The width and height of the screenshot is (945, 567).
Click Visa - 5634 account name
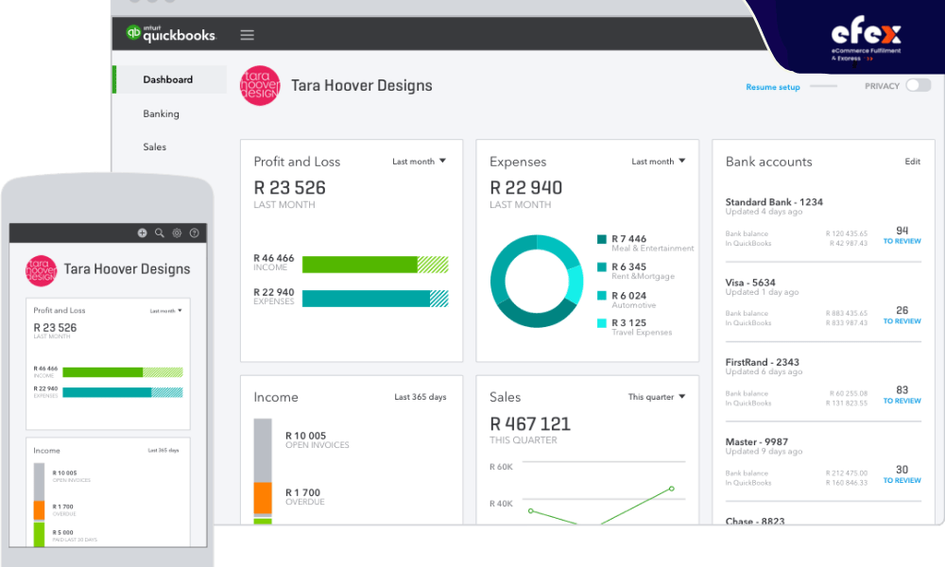[750, 282]
